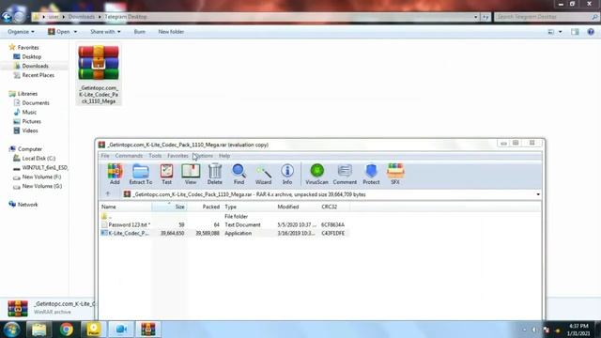
Task: Select Password 123.txt file row
Action: point(224,225)
